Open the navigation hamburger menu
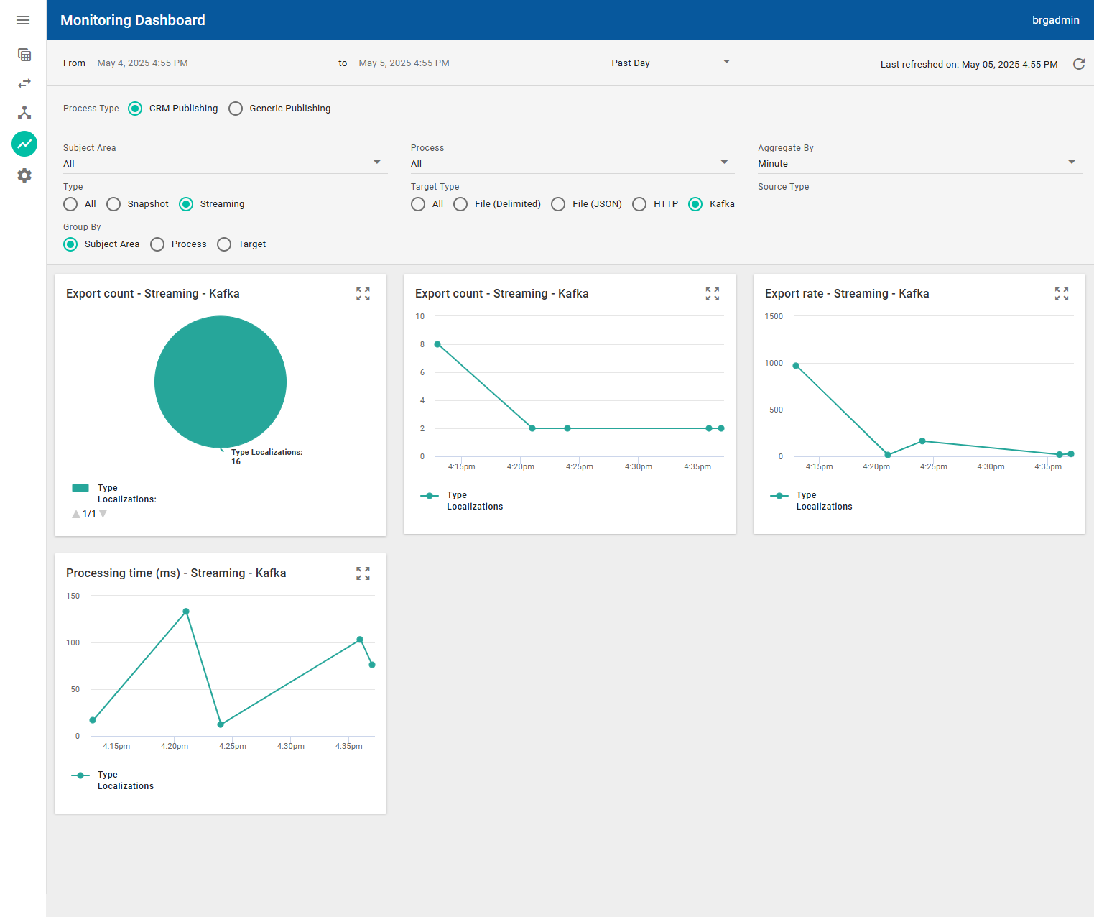Image resolution: width=1094 pixels, height=917 pixels. 22,20
